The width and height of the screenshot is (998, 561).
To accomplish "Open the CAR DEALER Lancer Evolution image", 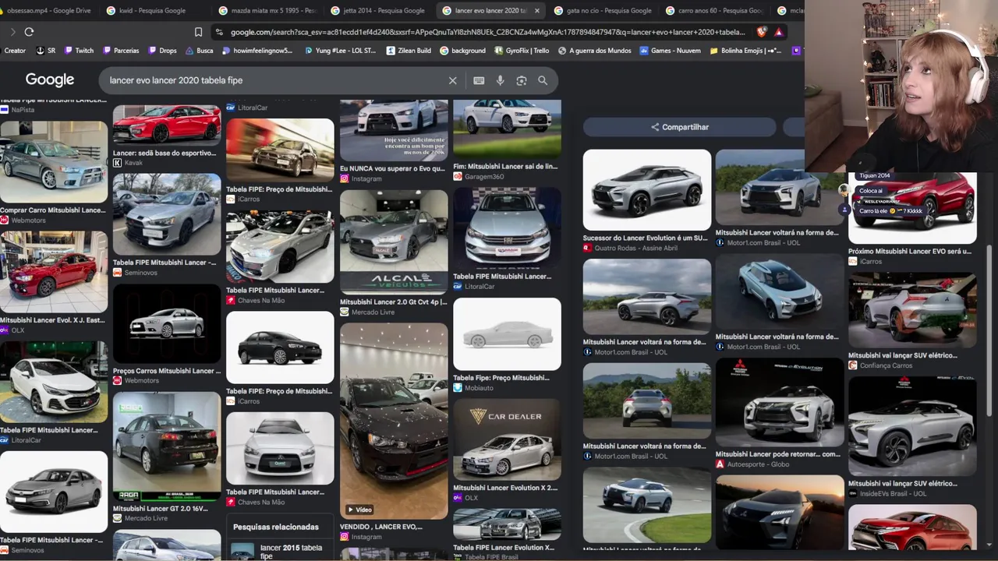I will pyautogui.click(x=507, y=440).
